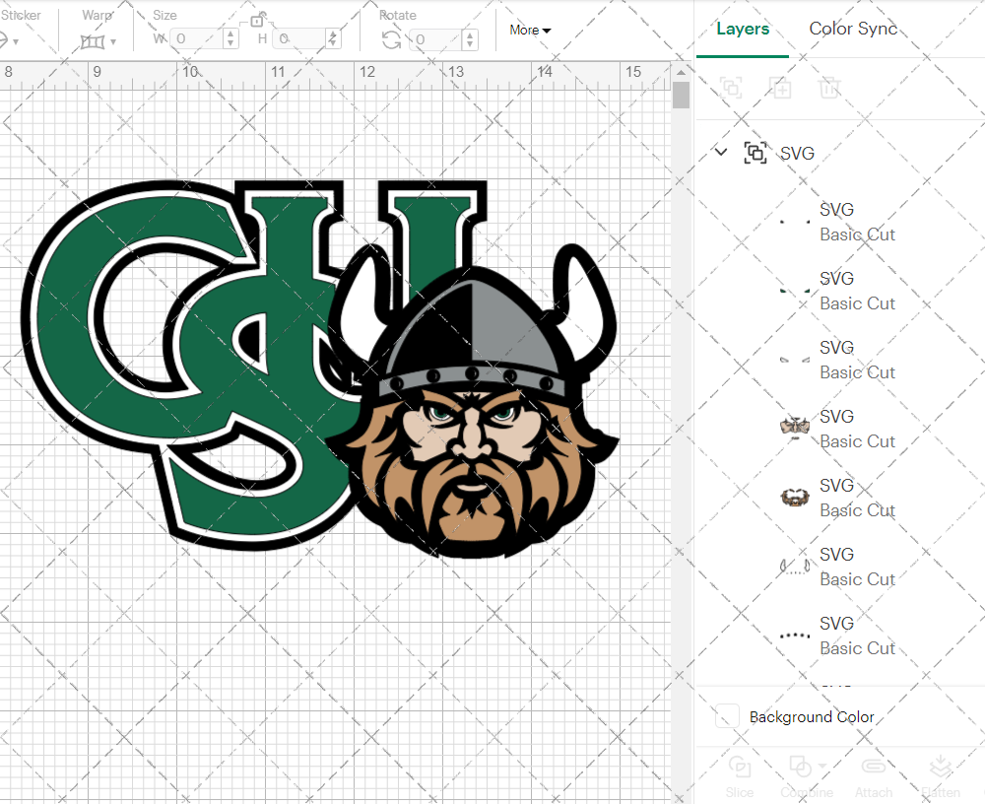Toggle the size lock proportions icon
Screen dimensions: 985x804
pyautogui.click(x=258, y=20)
